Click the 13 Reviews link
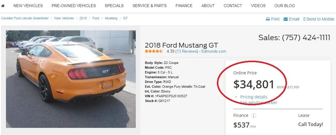 click(187, 51)
